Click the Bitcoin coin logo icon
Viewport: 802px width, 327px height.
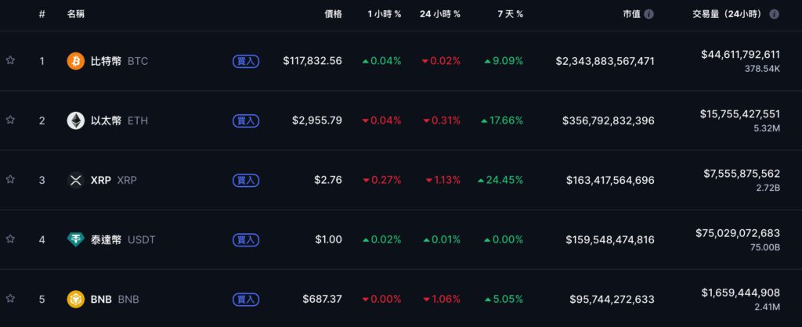tap(76, 61)
